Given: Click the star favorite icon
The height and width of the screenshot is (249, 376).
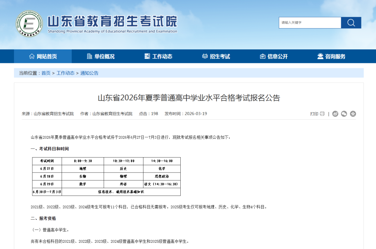Looking at the screenshot, I should click(353, 114).
